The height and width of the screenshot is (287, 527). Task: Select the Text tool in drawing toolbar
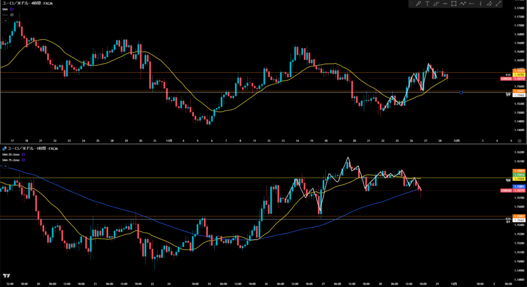(427, 4)
